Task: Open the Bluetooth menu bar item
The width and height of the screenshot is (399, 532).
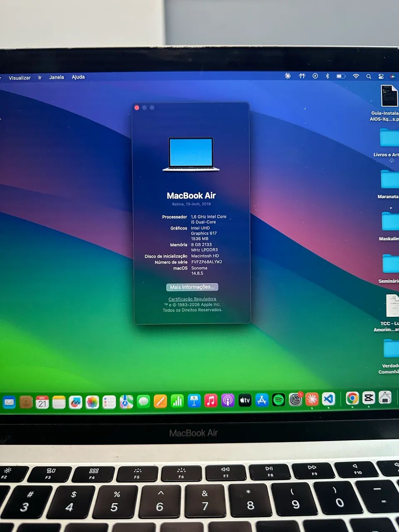Action: pyautogui.click(x=328, y=76)
